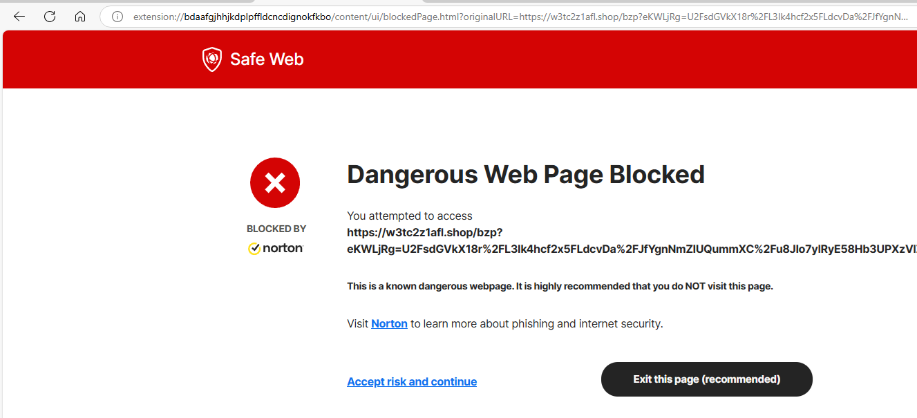Click the blocked w3tc2z1afl.shop URL text
The height and width of the screenshot is (418, 917).
(x=632, y=240)
